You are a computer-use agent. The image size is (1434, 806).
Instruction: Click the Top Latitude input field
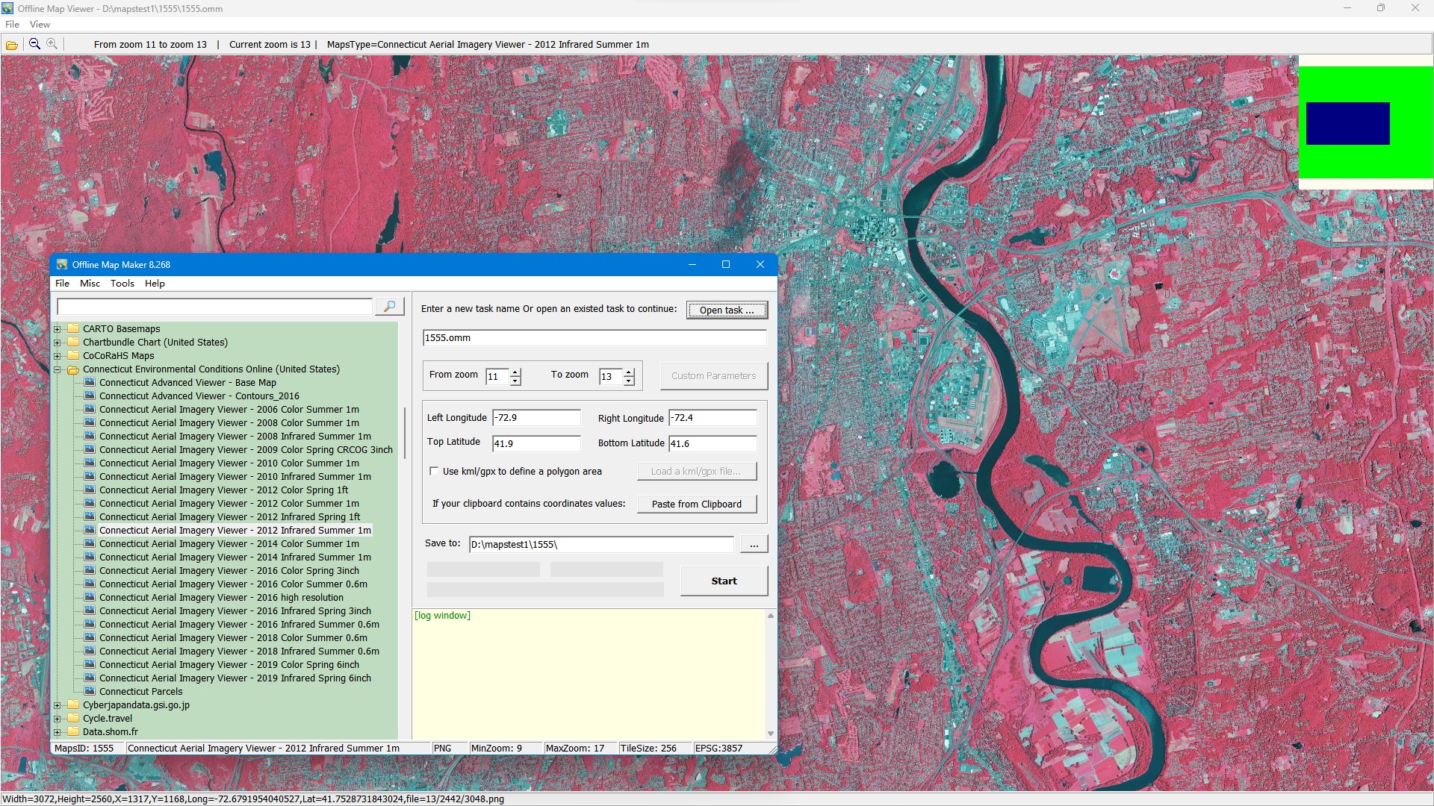536,443
